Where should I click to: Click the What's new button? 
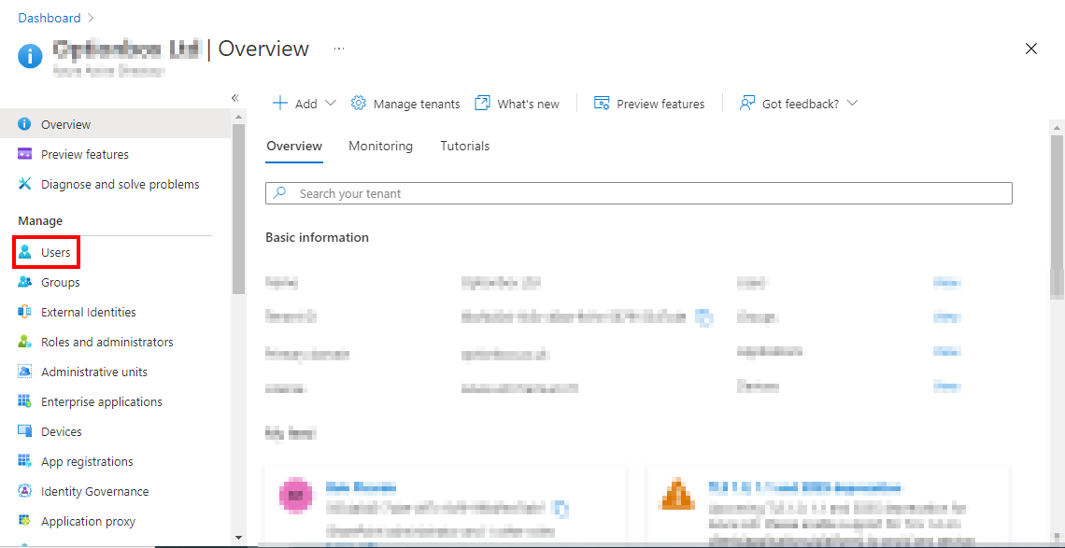pos(517,104)
